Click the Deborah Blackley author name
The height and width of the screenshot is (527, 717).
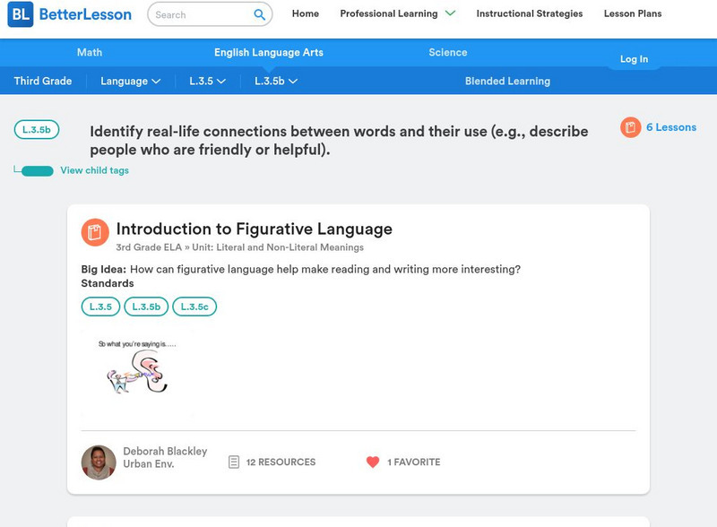click(165, 451)
